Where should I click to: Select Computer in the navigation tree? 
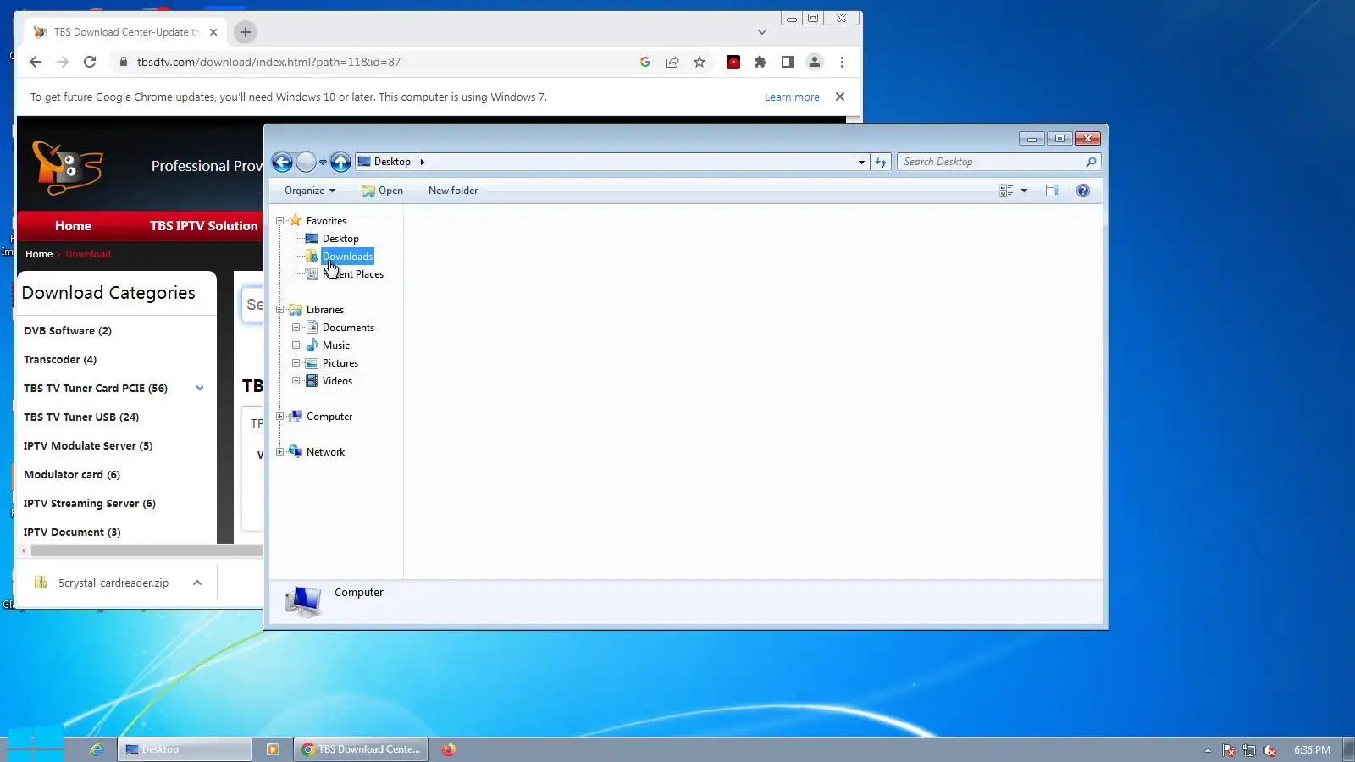click(x=329, y=417)
